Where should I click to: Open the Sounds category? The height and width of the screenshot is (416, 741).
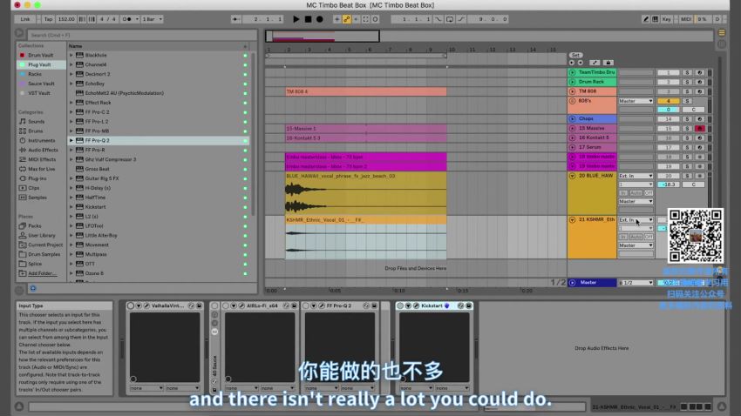(36, 121)
